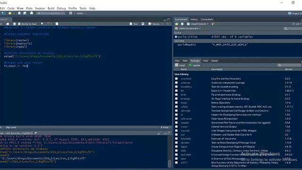The image size is (302, 170).
Task: Open the Plots menu
Action: pyautogui.click(x=29, y=8)
